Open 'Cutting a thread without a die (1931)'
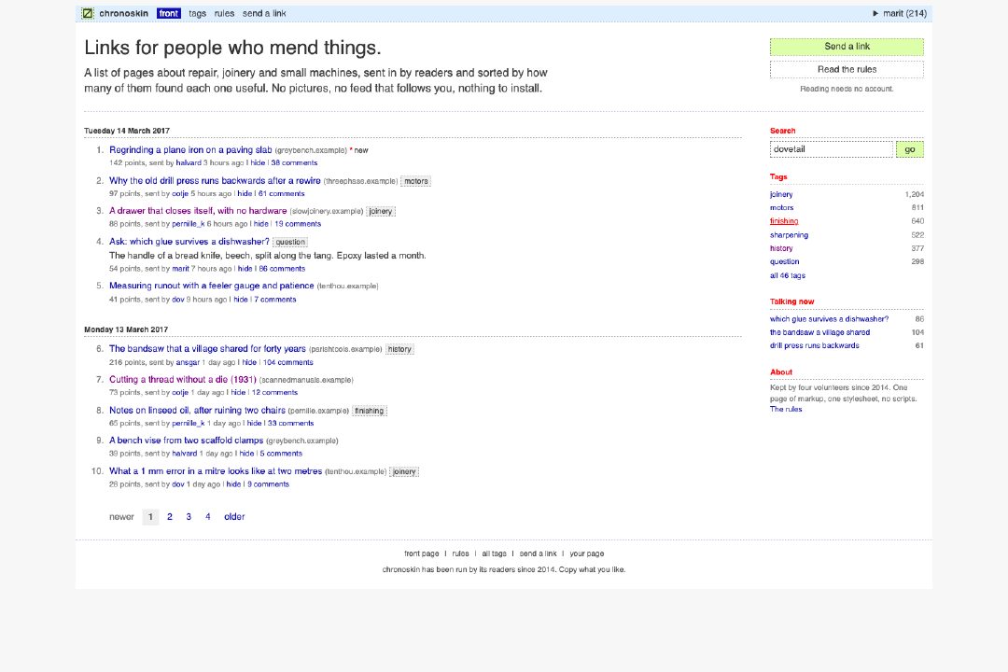1008x672 pixels. pyautogui.click(x=183, y=380)
